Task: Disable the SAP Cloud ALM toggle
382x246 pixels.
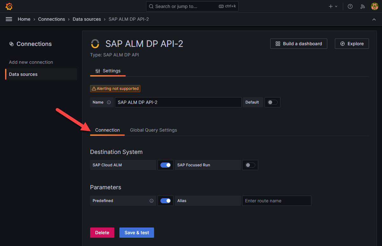Action: pos(166,165)
